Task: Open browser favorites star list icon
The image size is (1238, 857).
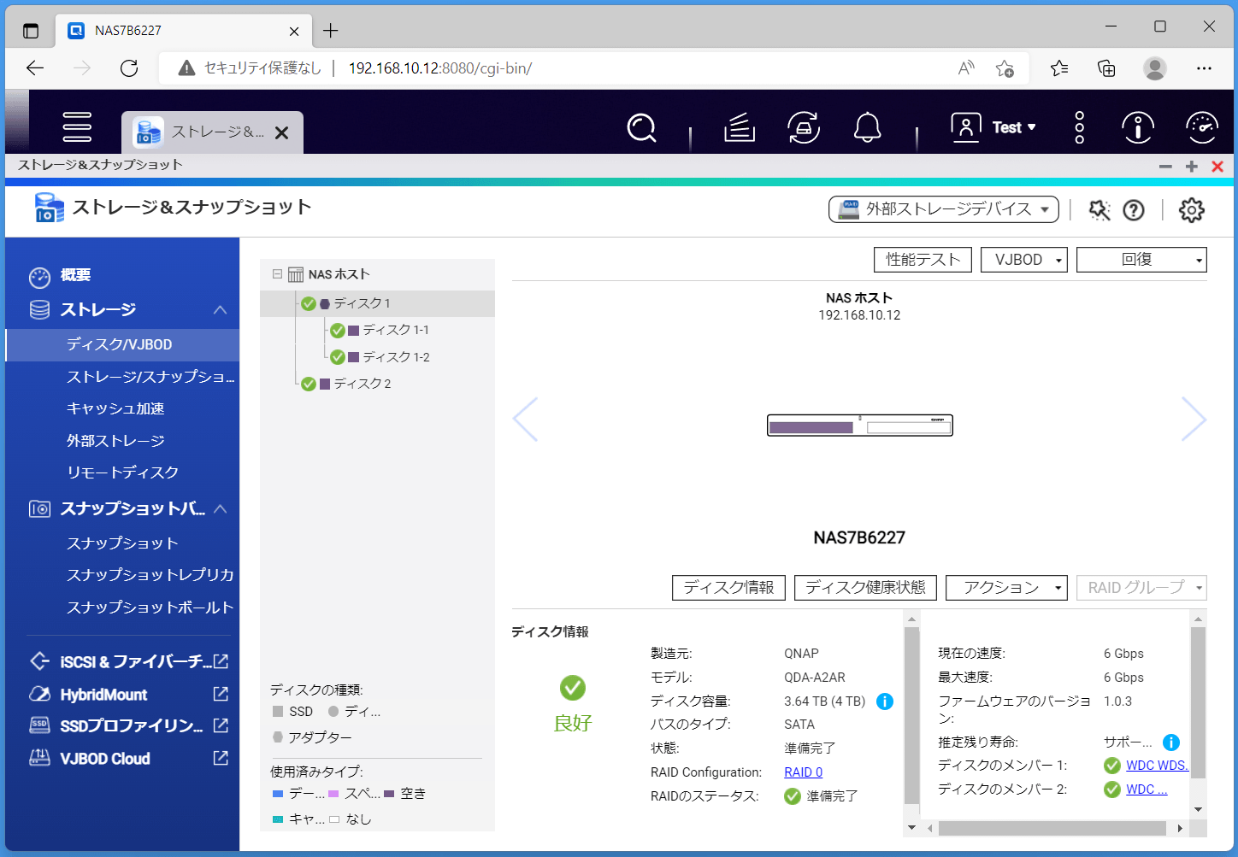Action: 1059,68
